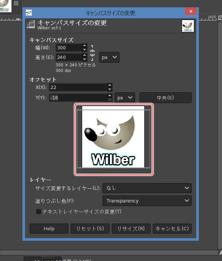The width and height of the screenshot is (222, 261).
Task: Increase width (幅) with the up arrow
Action: [85, 46]
